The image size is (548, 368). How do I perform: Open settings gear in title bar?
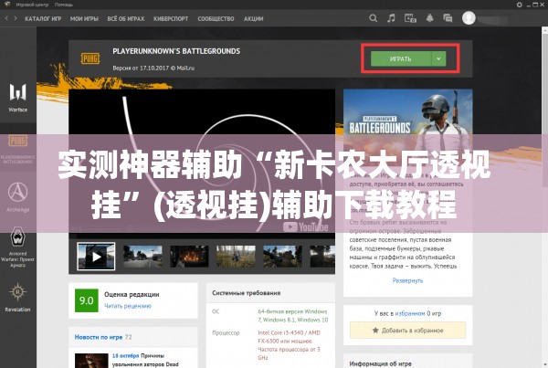click(x=520, y=5)
